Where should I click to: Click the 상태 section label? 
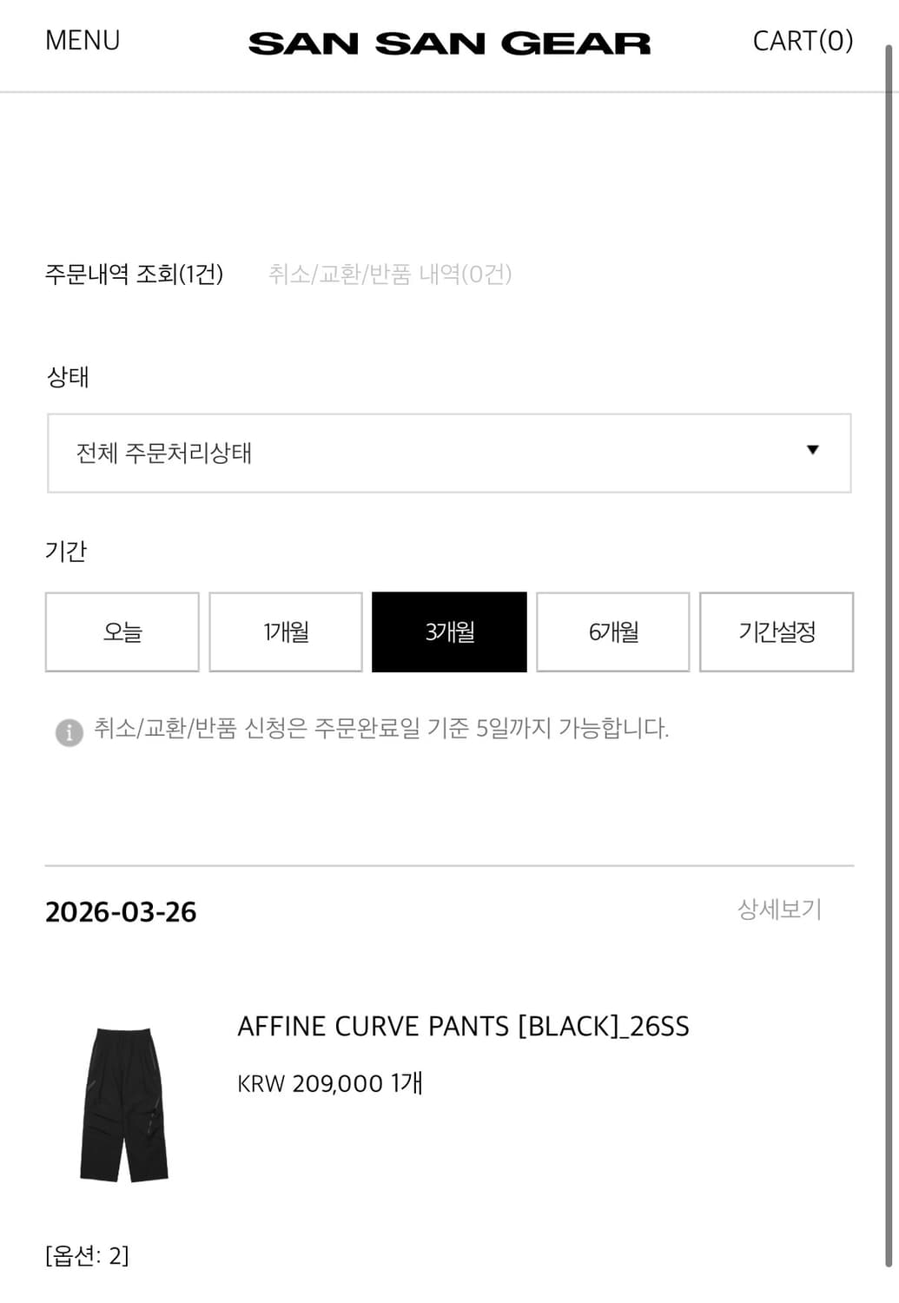coord(65,377)
